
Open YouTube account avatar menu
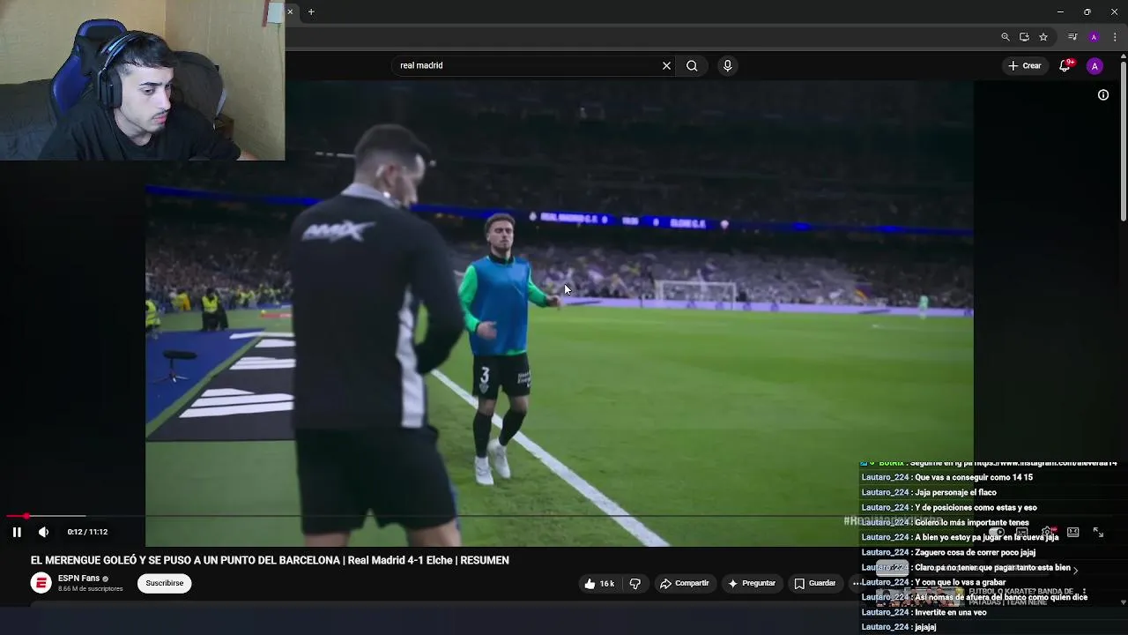(1095, 66)
